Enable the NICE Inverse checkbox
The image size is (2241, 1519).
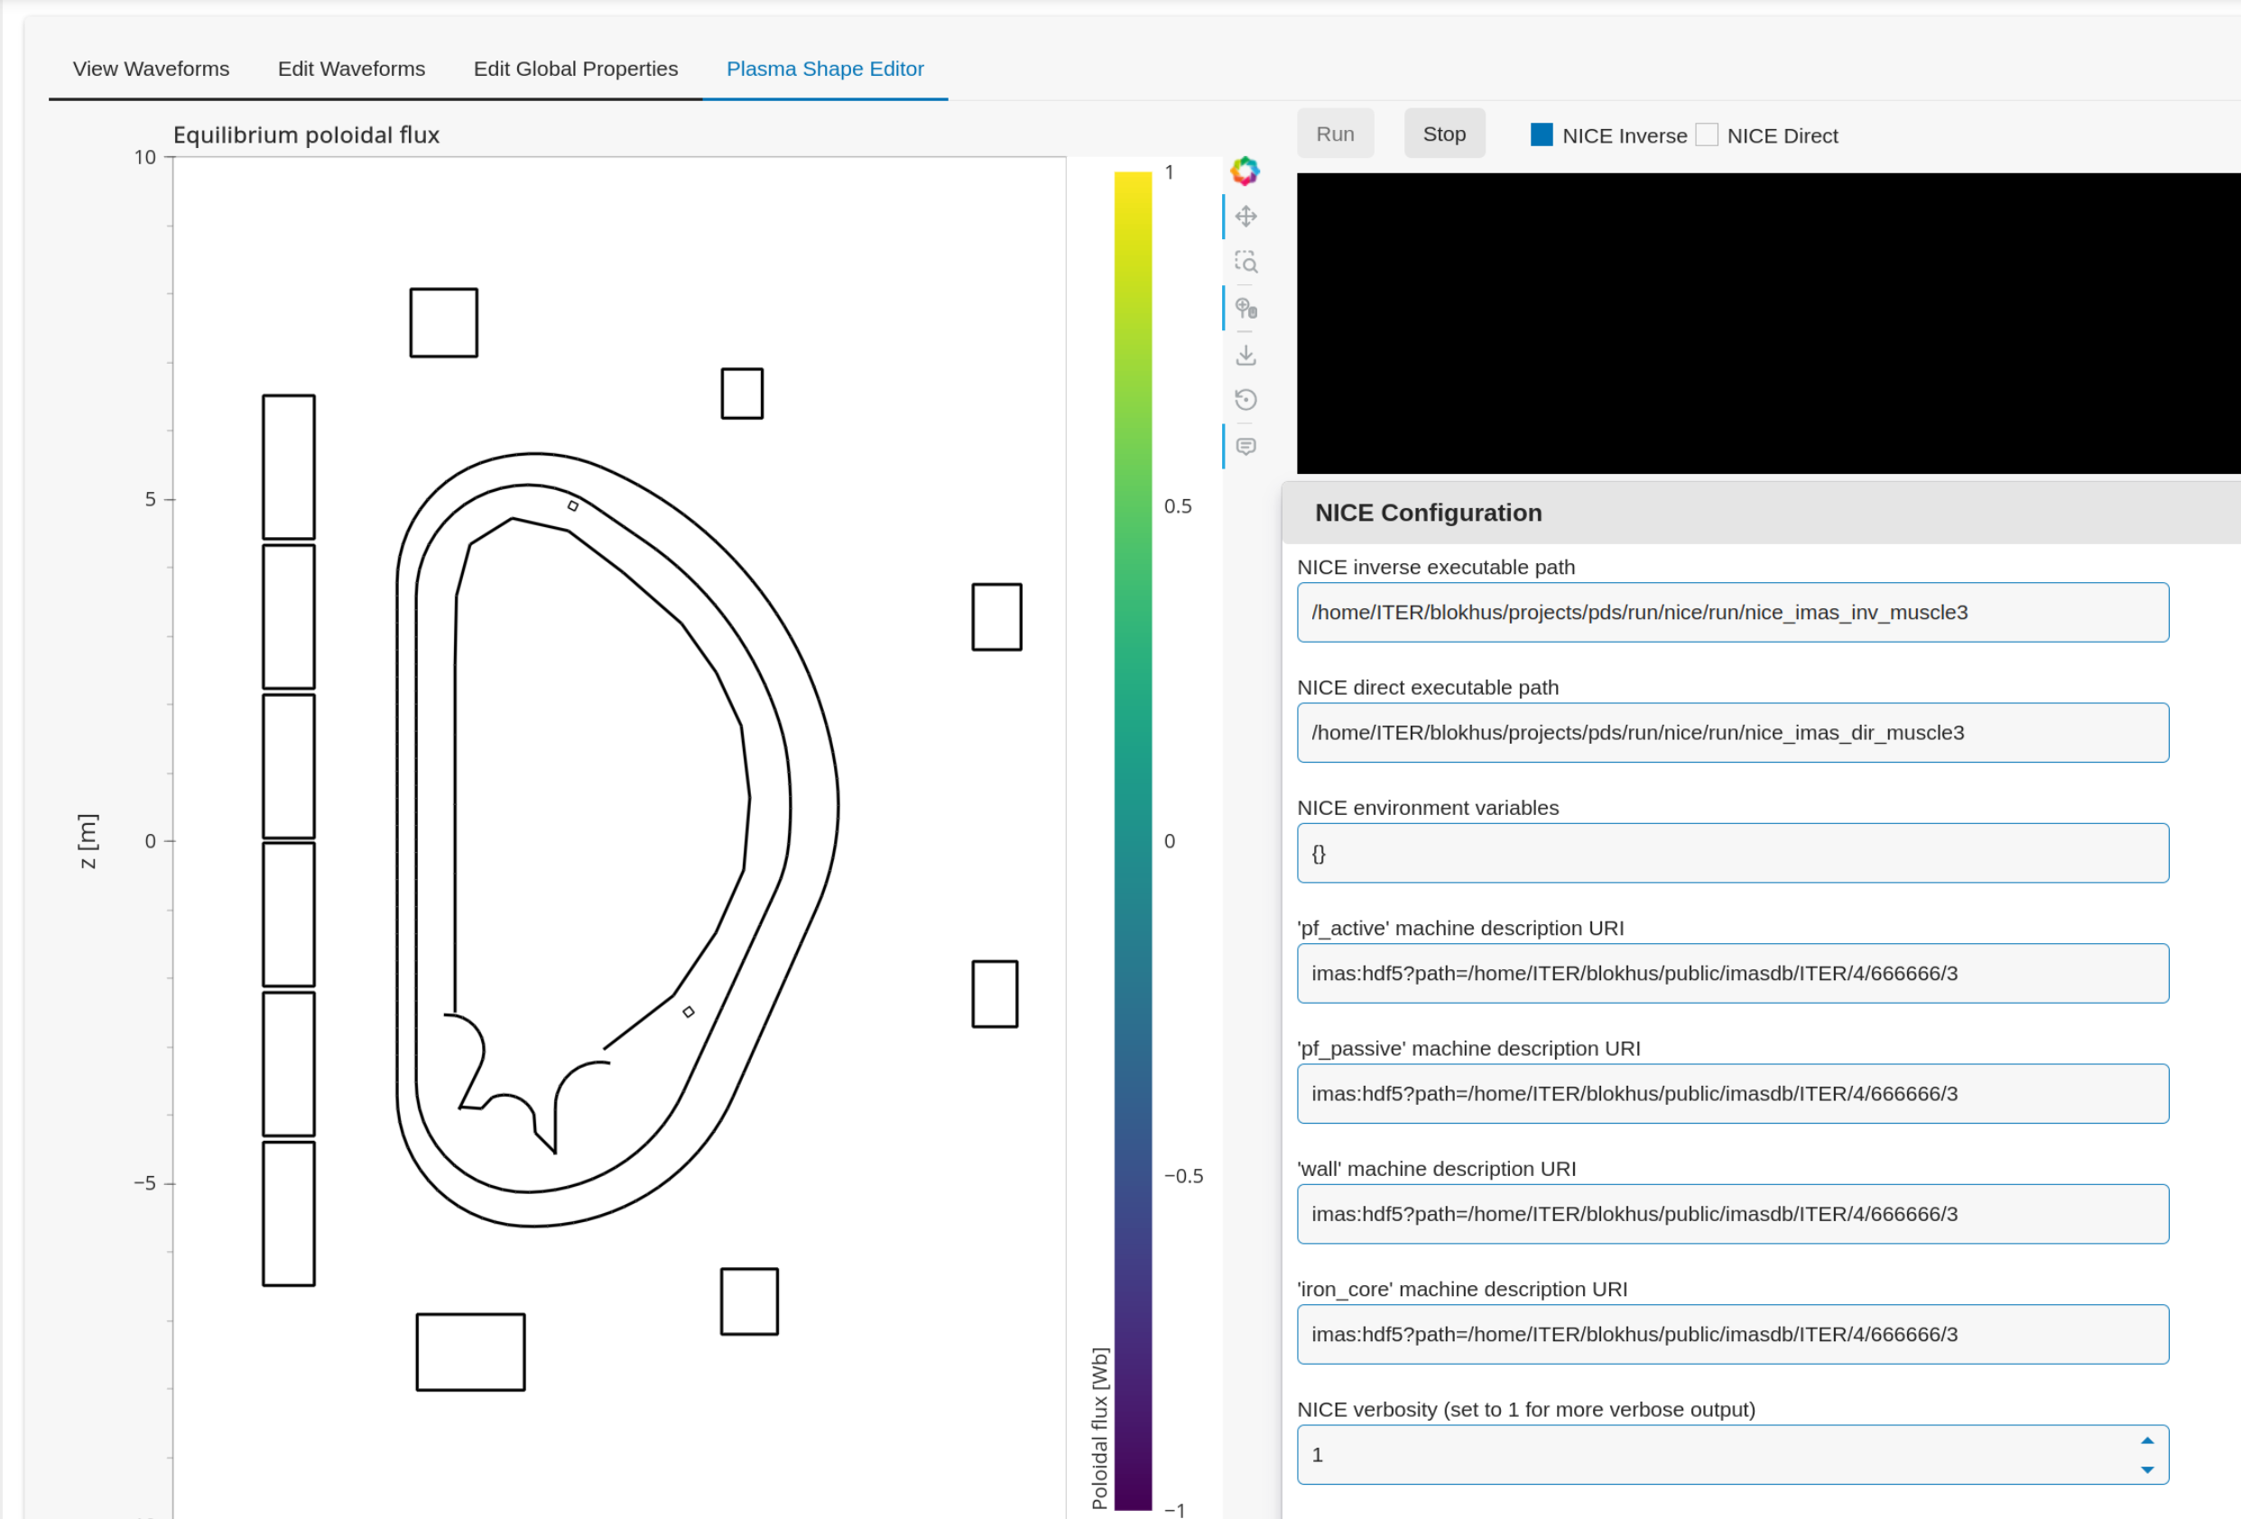point(1542,135)
